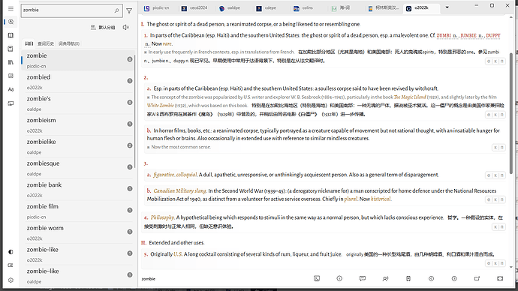Image resolution: width=518 pixels, height=291 pixels.
Task: Select 'zombiesque' entry in word list
Action: [78, 168]
